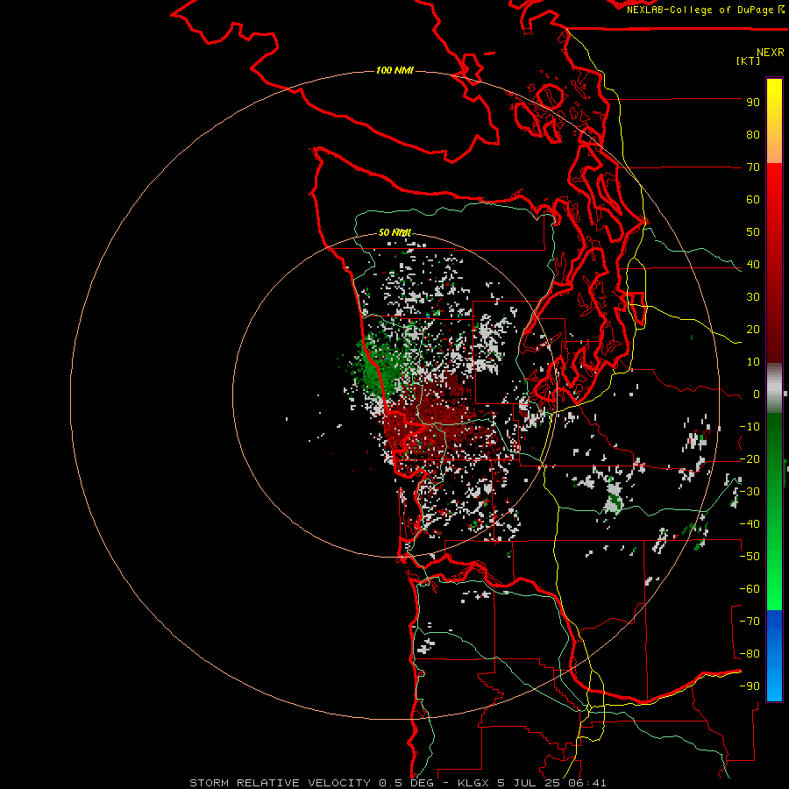Click the 70 value on the velocity scale
789x789 pixels.
(753, 167)
